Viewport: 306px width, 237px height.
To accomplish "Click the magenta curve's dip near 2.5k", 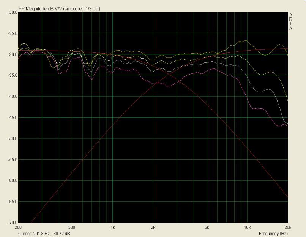I will point(168,86).
